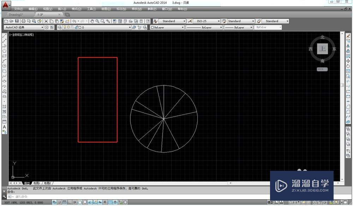Click the Save icon on standard toolbar
353x206 pixels.
[x=17, y=21]
